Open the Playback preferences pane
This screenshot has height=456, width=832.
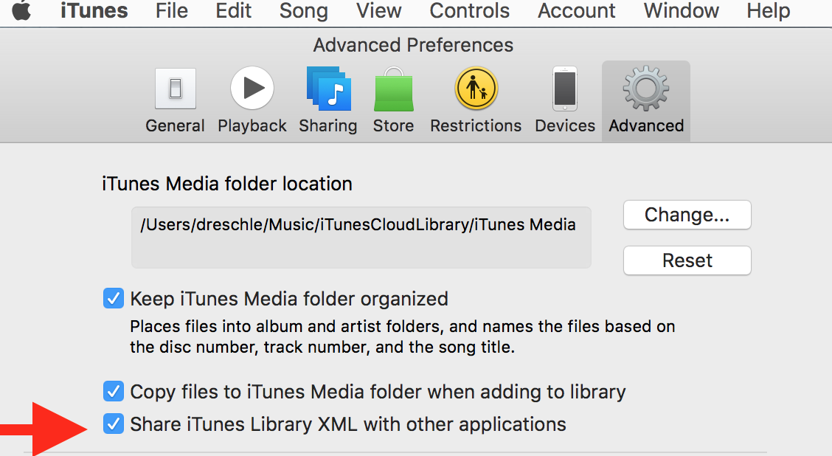[252, 100]
